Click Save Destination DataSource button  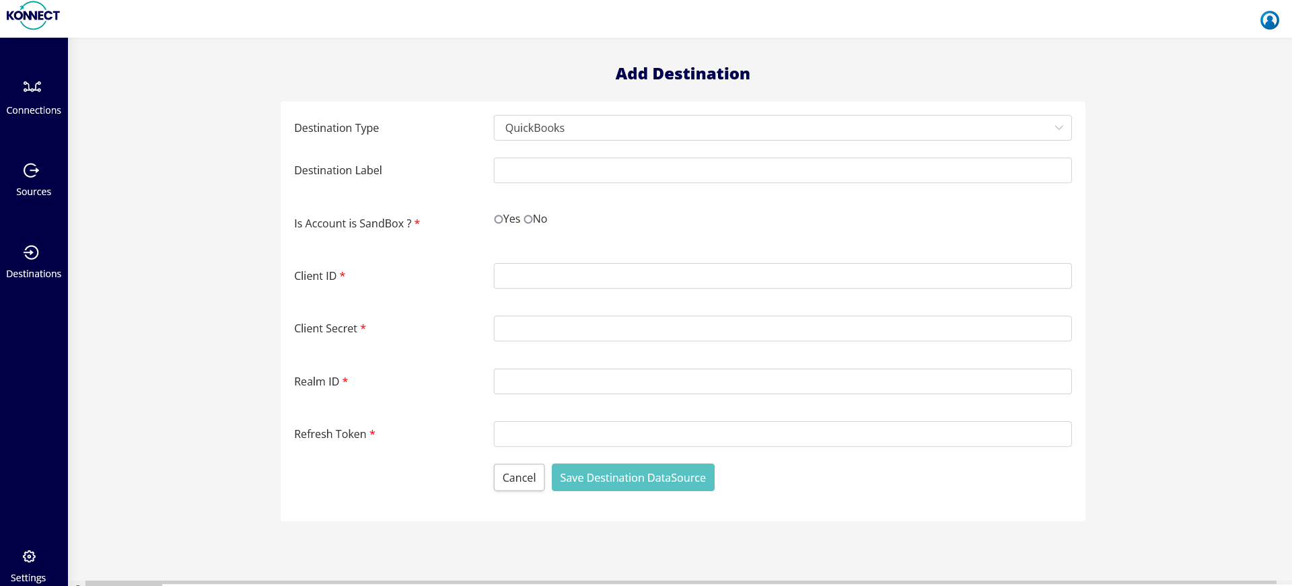point(633,478)
